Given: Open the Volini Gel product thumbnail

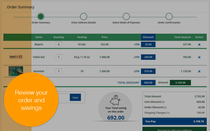Looking at the screenshot, I should tap(16, 57).
